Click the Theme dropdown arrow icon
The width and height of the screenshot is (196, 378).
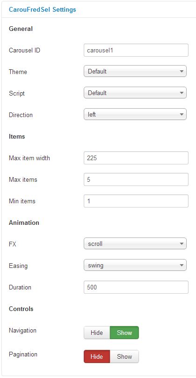(x=181, y=71)
